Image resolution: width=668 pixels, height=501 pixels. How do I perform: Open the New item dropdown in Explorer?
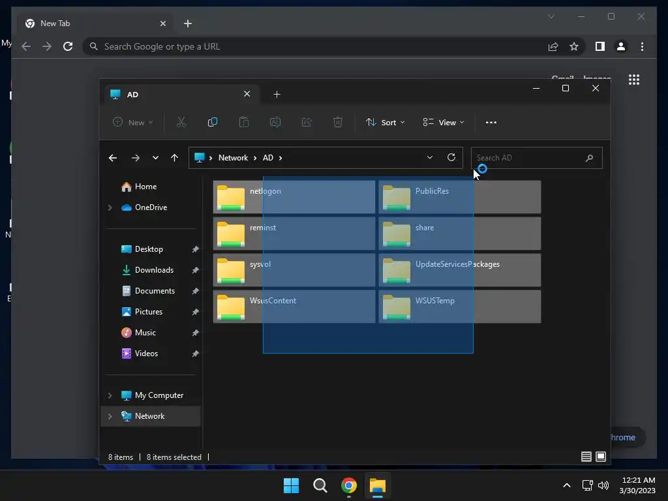pos(132,123)
